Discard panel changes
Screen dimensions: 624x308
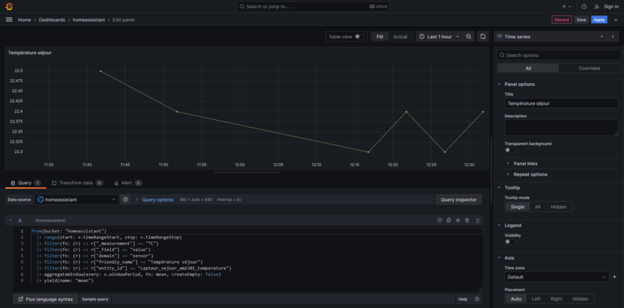(561, 20)
